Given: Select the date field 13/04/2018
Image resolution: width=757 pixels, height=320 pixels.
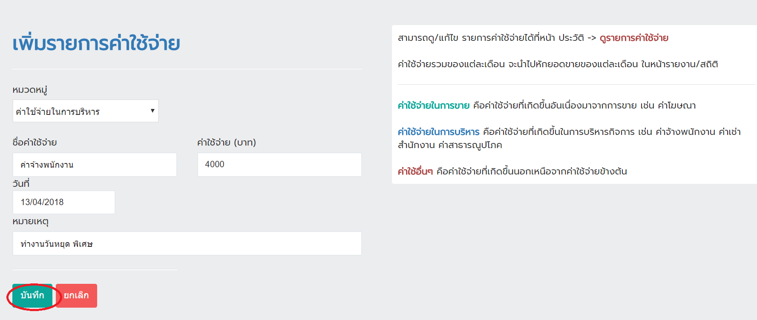Looking at the screenshot, I should [64, 202].
